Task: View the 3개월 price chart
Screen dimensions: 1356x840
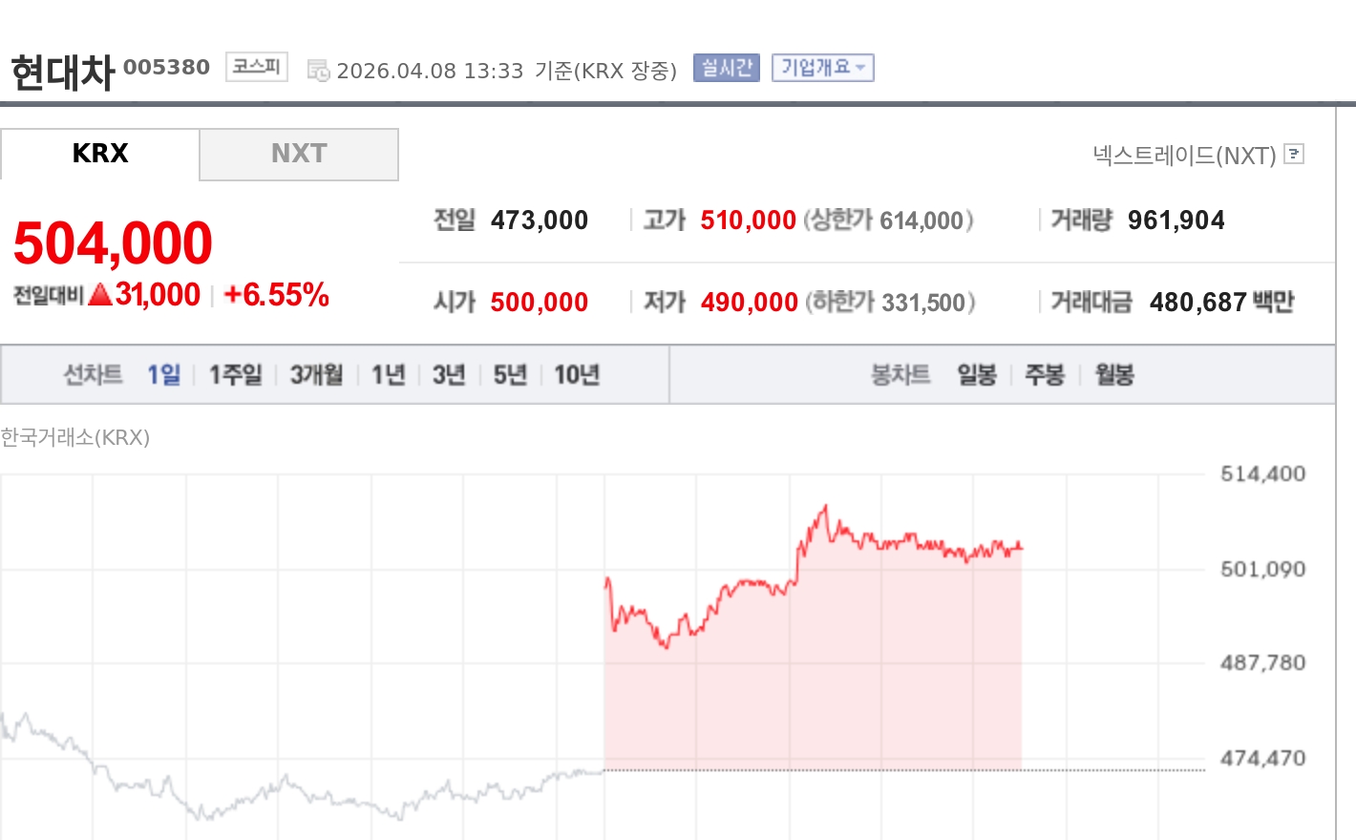Action: tap(315, 374)
